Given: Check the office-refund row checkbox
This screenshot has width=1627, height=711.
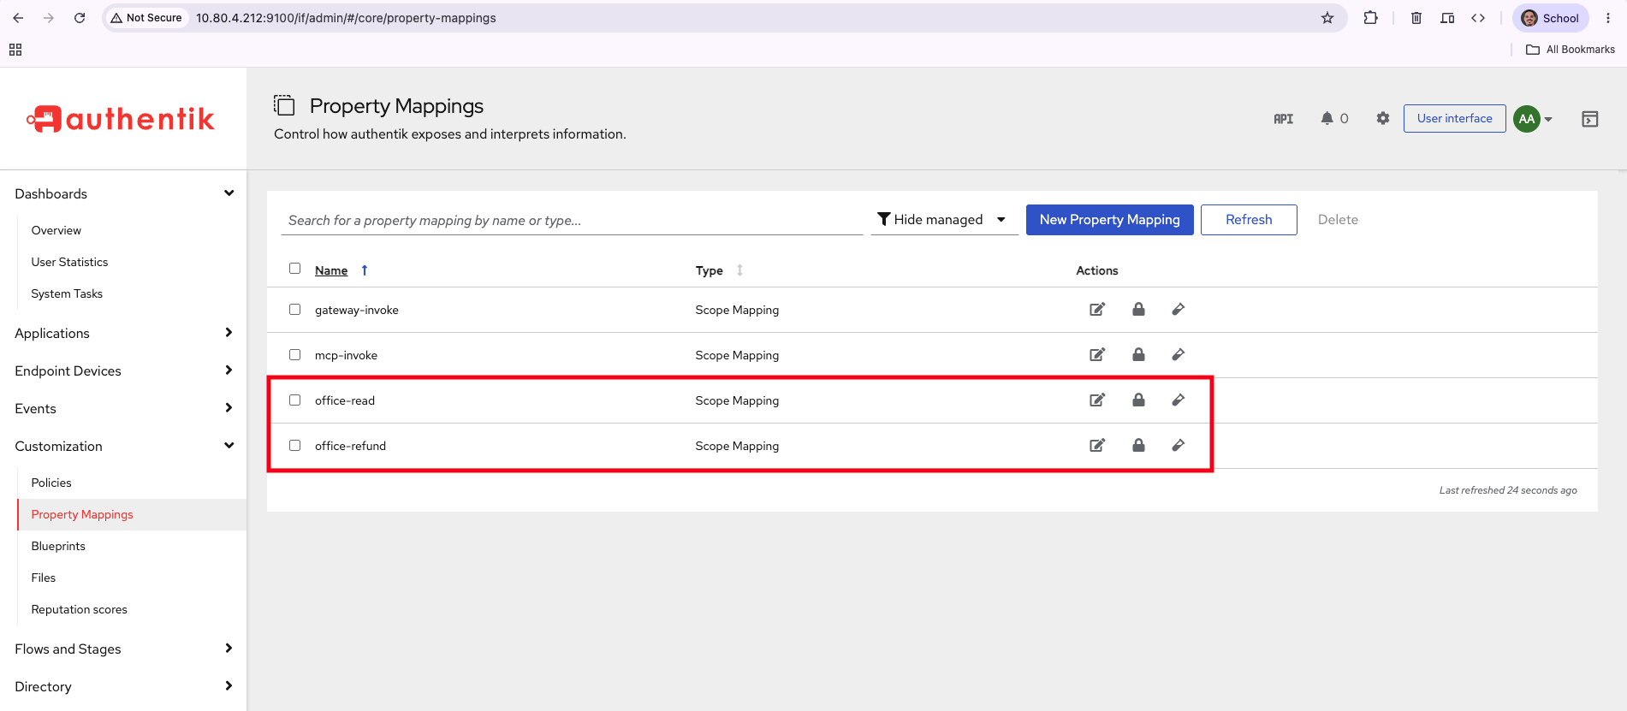Looking at the screenshot, I should click(295, 446).
